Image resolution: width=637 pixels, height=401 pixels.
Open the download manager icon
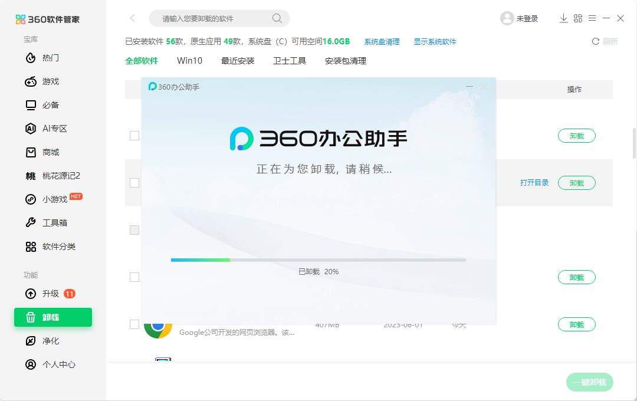click(563, 18)
